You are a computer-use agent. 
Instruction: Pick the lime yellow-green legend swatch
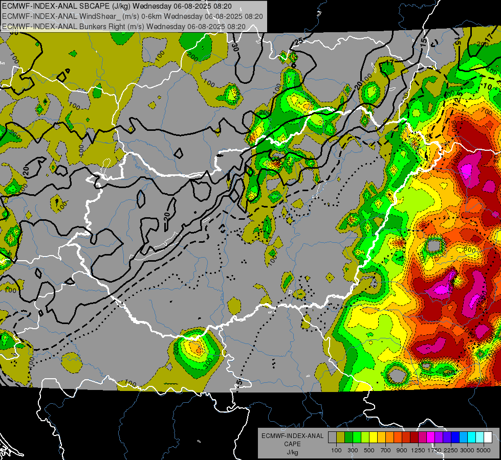point(365,438)
